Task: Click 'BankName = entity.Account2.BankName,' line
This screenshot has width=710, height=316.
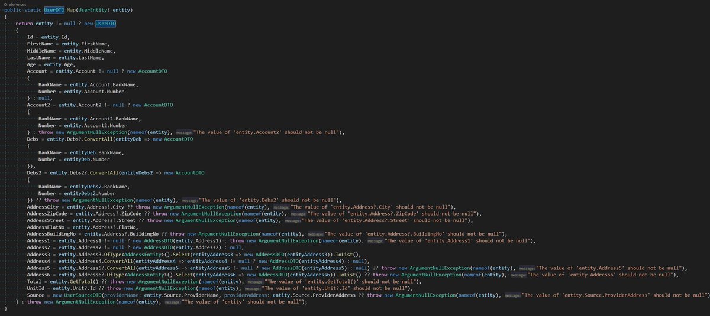Action: (x=90, y=119)
